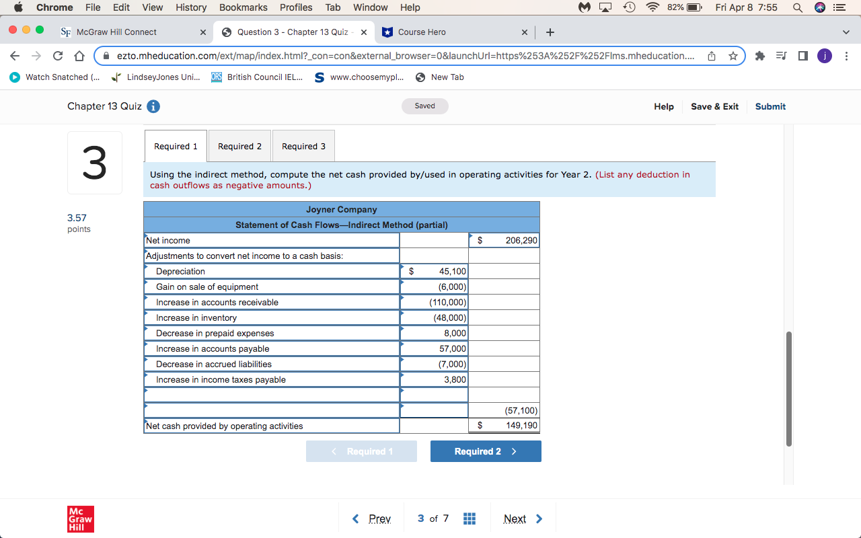Go back with the browser back arrow

tap(15, 56)
